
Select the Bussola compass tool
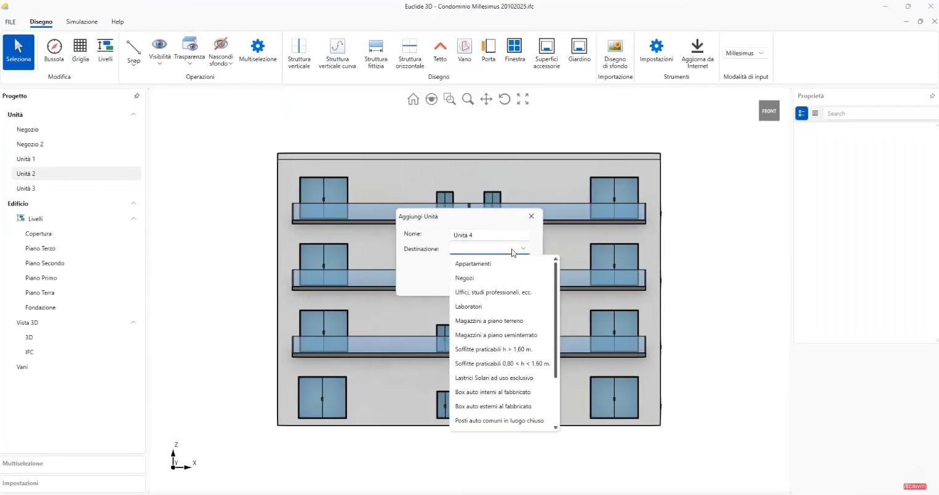point(54,50)
